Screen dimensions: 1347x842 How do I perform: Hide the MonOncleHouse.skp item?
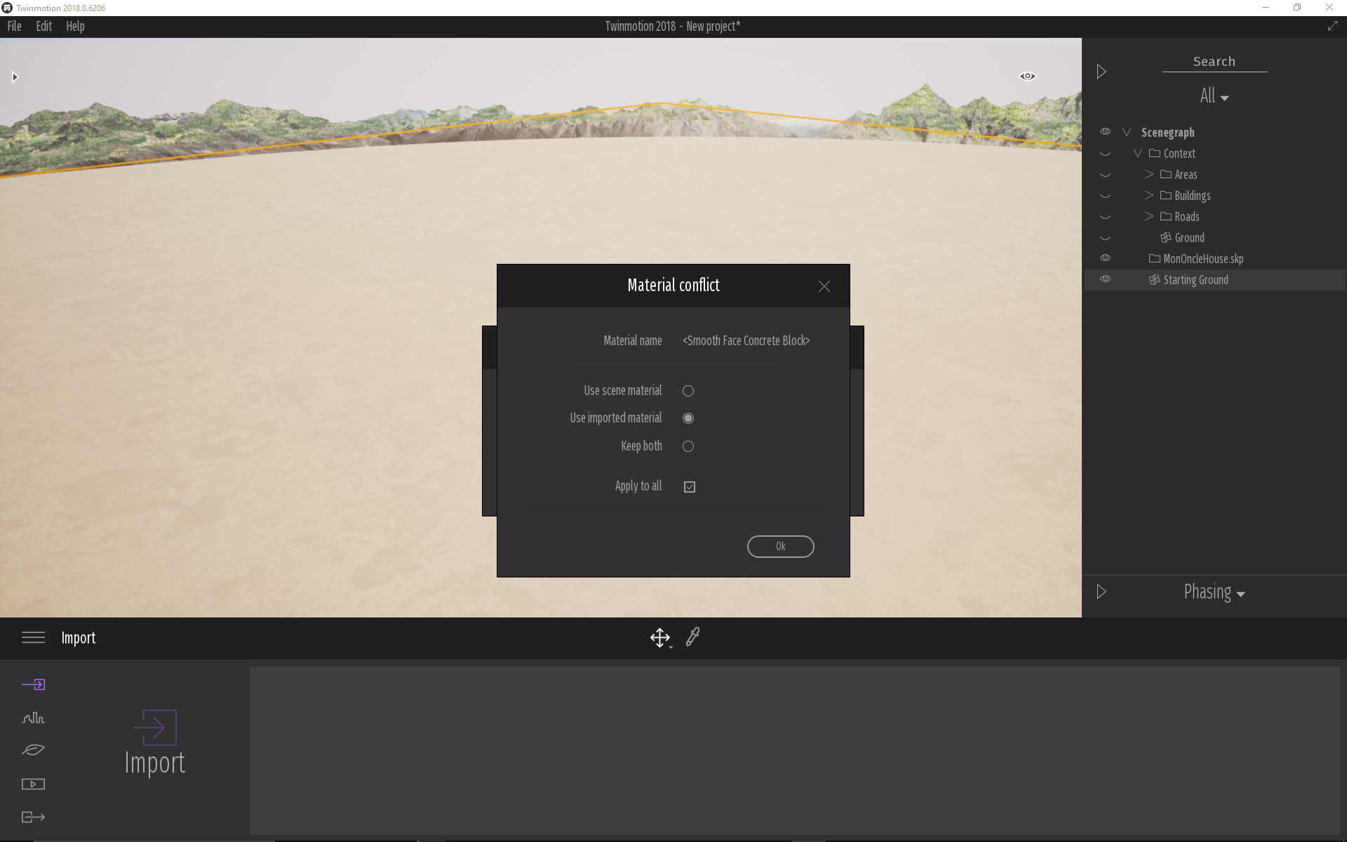click(1105, 258)
